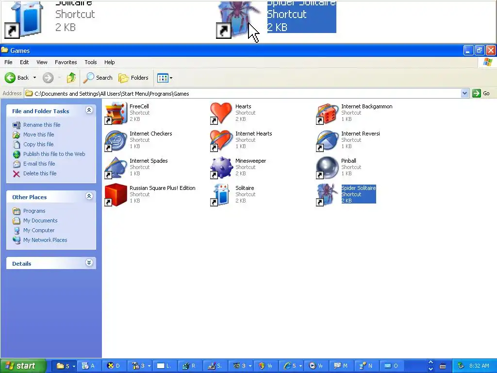This screenshot has width=497, height=373.
Task: Click the Start button
Action: point(23,366)
